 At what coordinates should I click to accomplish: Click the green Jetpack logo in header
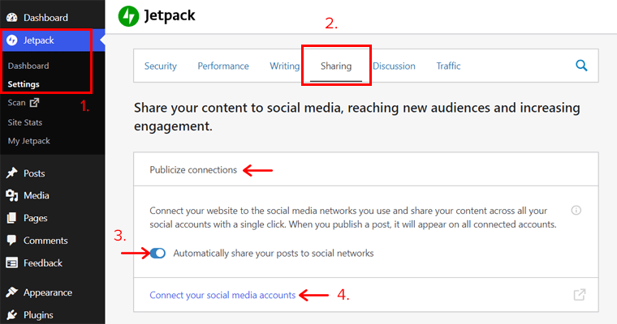pyautogui.click(x=128, y=16)
